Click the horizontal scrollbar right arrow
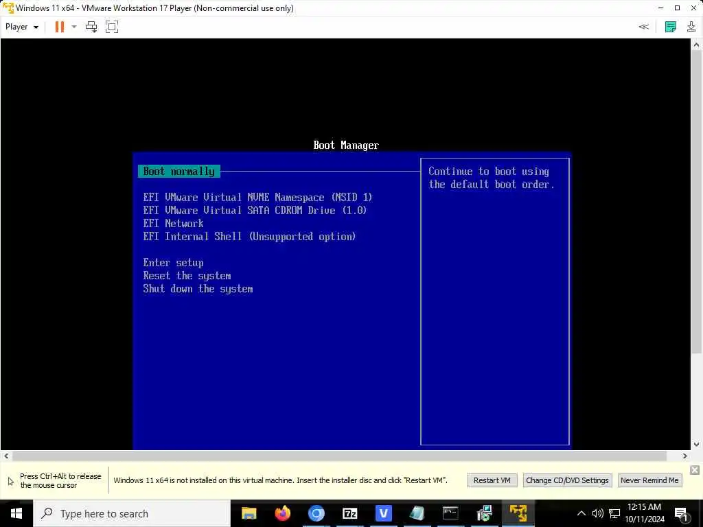Screen dimensions: 703x527 (x=684, y=456)
